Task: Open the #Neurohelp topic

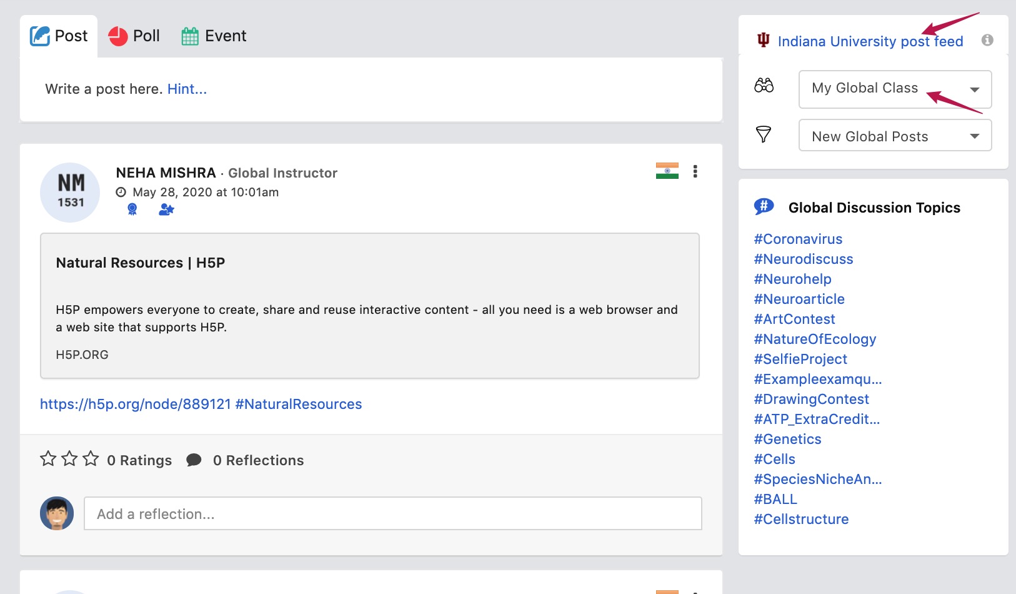Action: click(x=792, y=279)
